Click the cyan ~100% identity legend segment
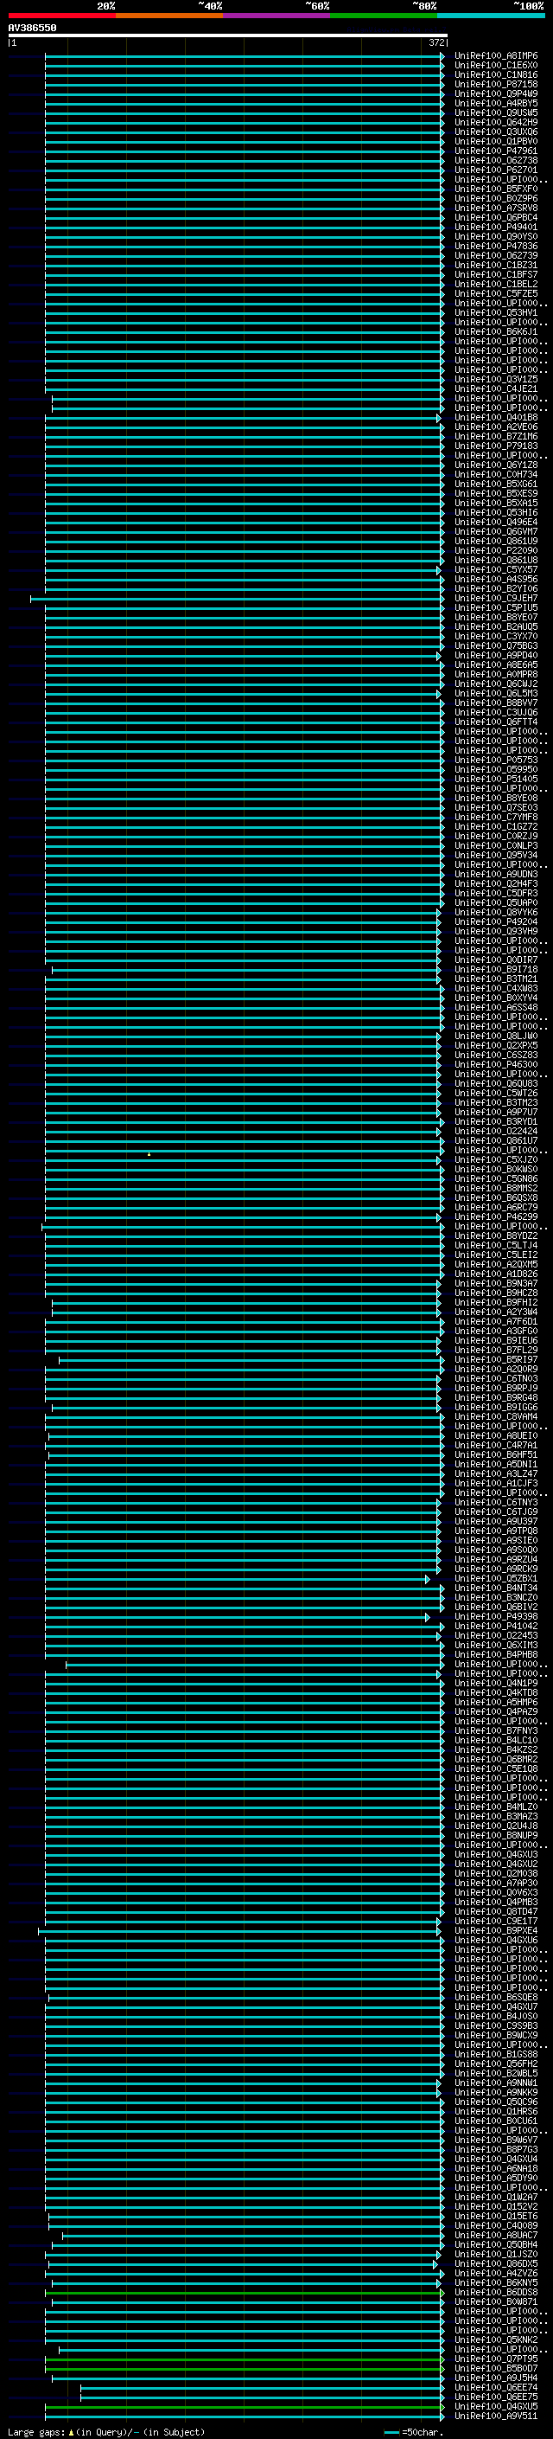Image resolution: width=553 pixels, height=2439 pixels. (491, 16)
